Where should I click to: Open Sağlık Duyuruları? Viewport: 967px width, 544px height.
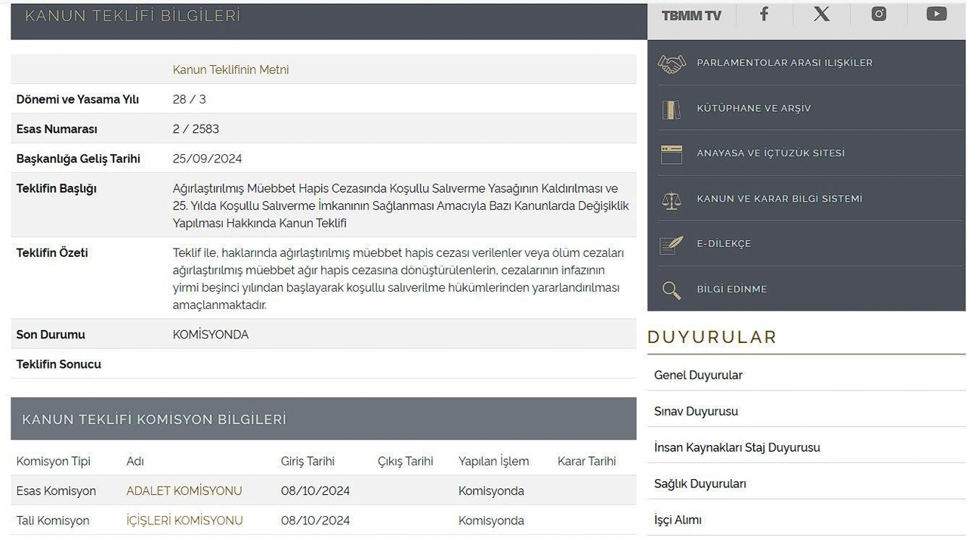[700, 484]
